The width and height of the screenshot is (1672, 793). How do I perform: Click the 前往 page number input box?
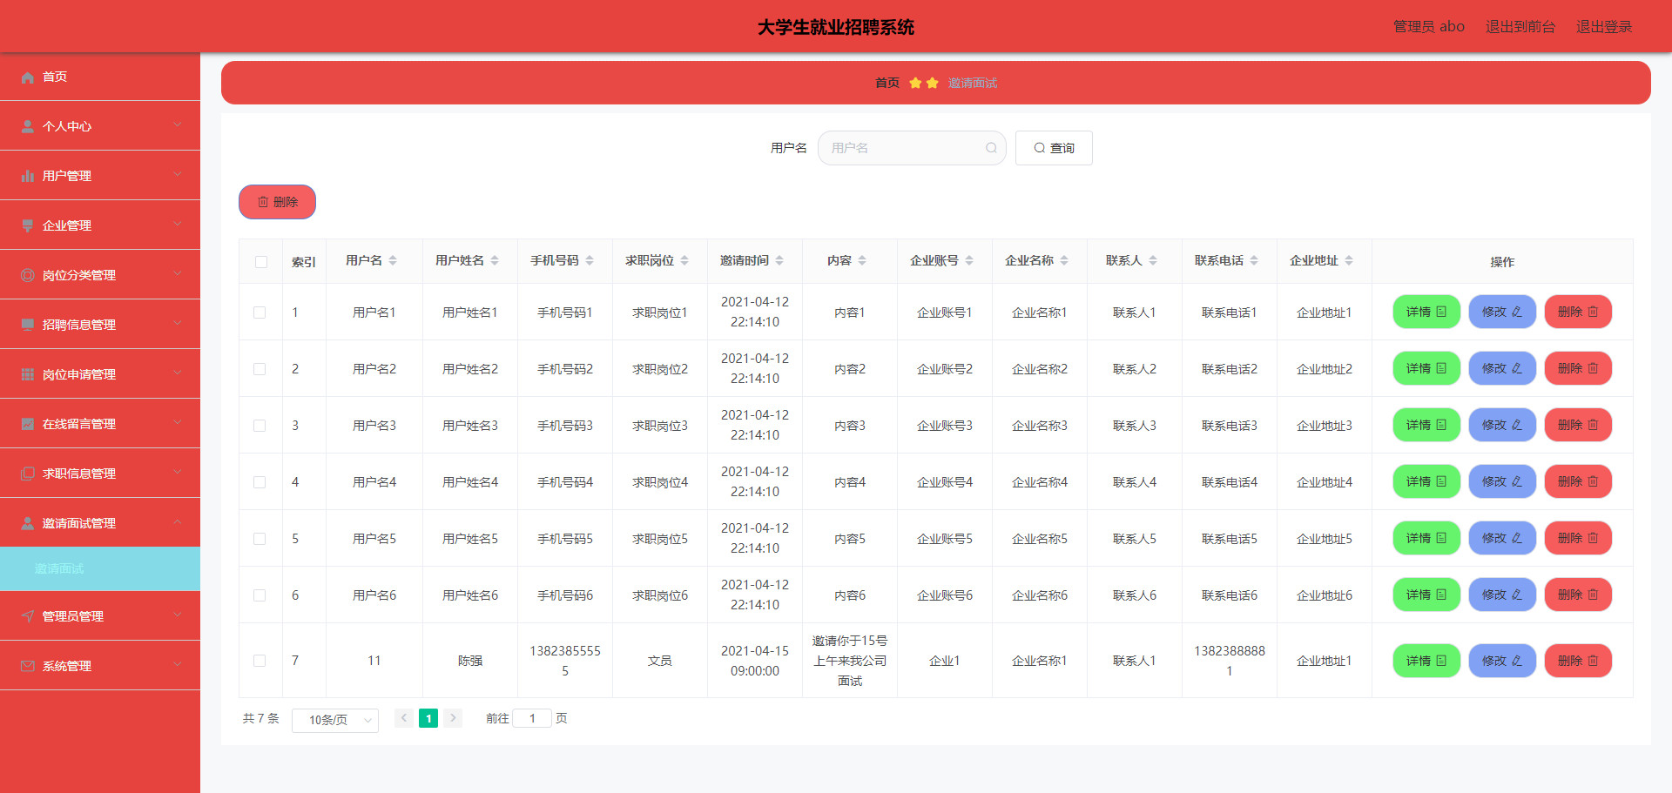[532, 718]
